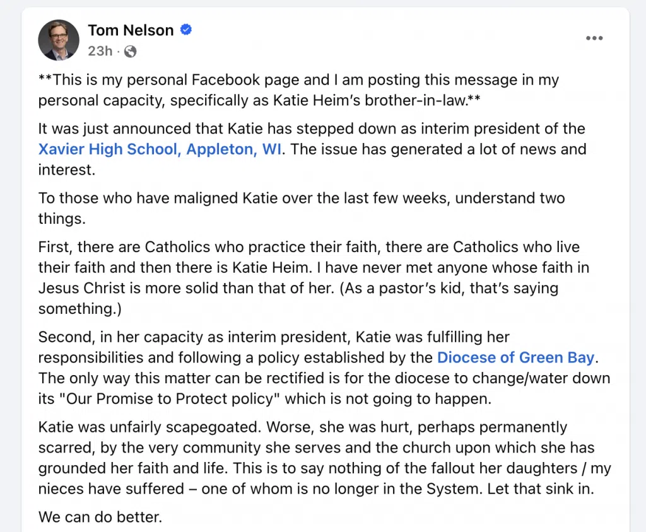
Task: Click the paragraph starting "To those who have maligned"
Action: [302, 209]
